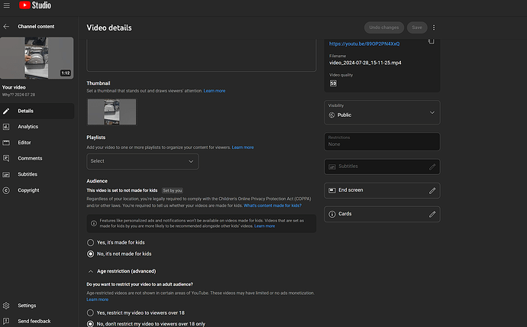The image size is (527, 327).
Task: Choose "Yes, restrict my video to viewers over 18"
Action: (x=90, y=312)
